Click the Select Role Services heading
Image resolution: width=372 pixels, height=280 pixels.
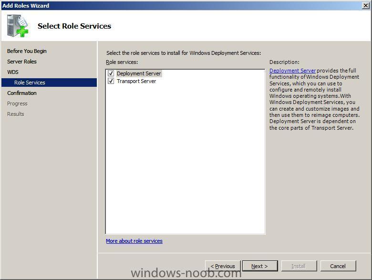click(x=74, y=26)
